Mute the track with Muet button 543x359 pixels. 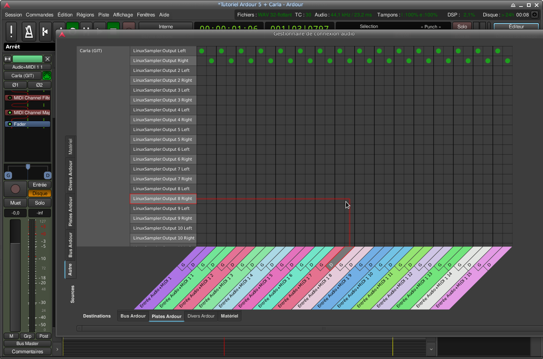click(15, 203)
